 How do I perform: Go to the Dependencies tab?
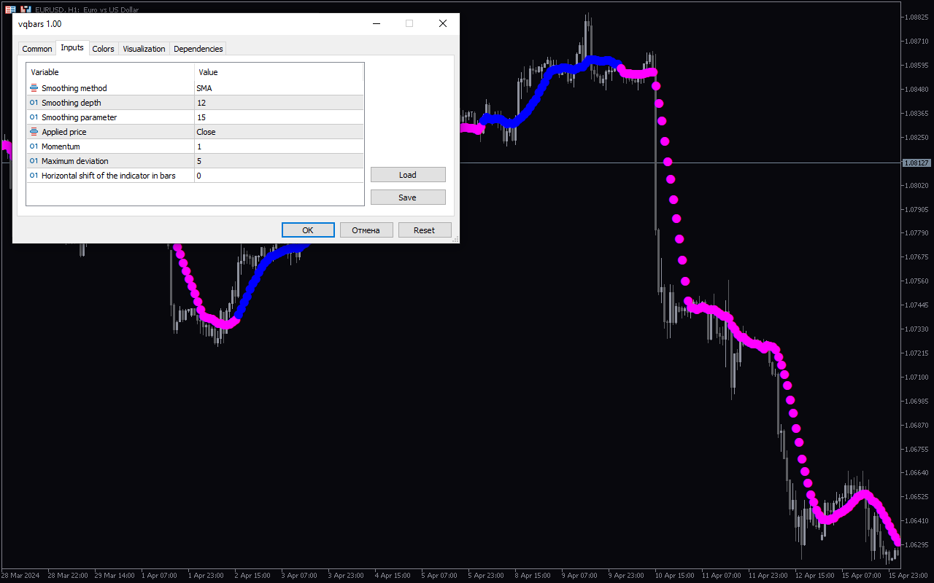pyautogui.click(x=198, y=49)
